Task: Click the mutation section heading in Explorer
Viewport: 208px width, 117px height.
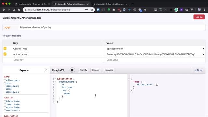Action: pos(8,98)
